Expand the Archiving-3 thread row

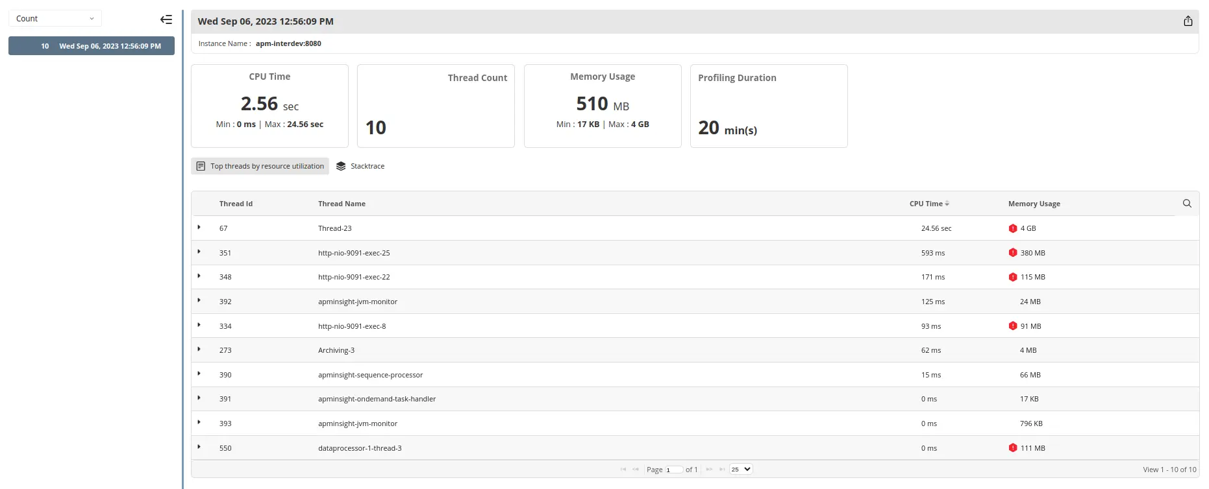(199, 350)
